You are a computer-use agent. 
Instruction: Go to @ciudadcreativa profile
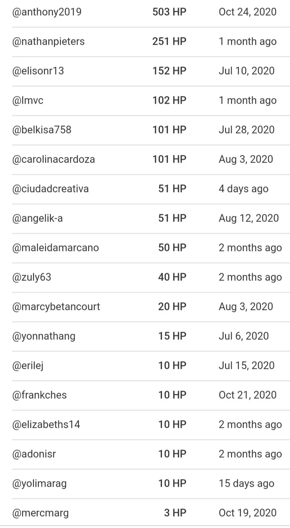point(51,189)
